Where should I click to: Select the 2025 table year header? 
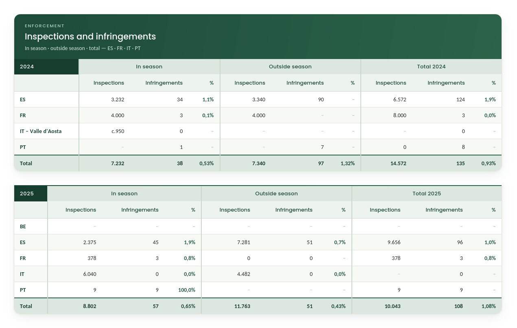tap(31, 194)
